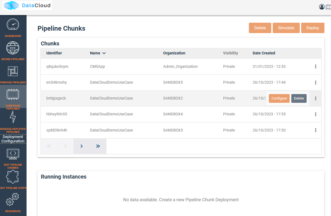Open Edit Pipeline Steps puzzle icon
331x216 pixels.
pos(13,177)
